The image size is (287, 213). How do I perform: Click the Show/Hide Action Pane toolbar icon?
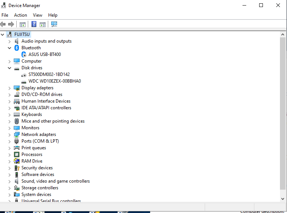43,24
